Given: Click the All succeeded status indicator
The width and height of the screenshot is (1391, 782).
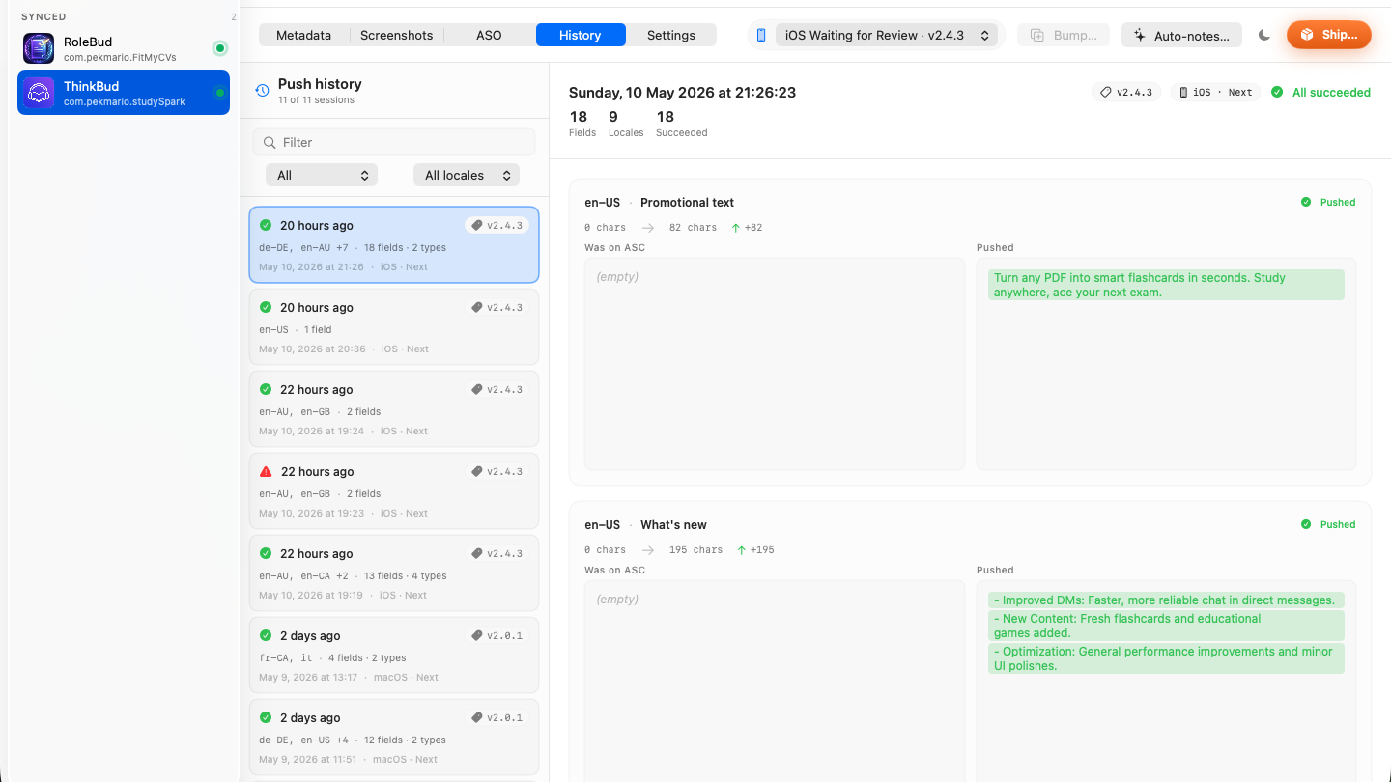Looking at the screenshot, I should [x=1320, y=92].
